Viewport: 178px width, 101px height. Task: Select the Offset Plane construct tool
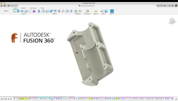87,11
